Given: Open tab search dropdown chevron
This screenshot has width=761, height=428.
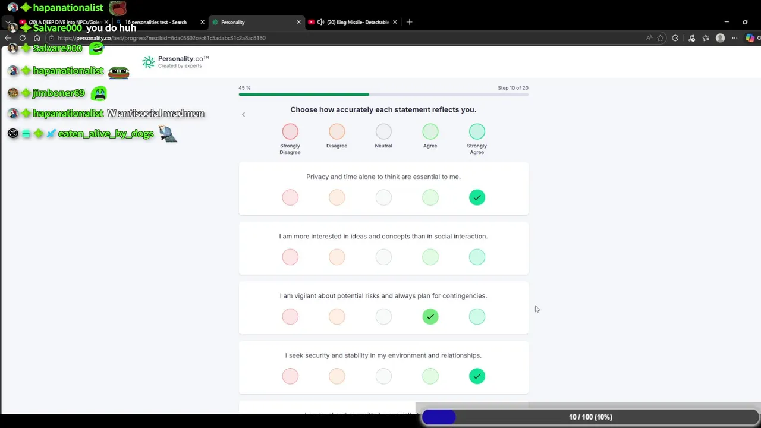Looking at the screenshot, I should (8, 22).
